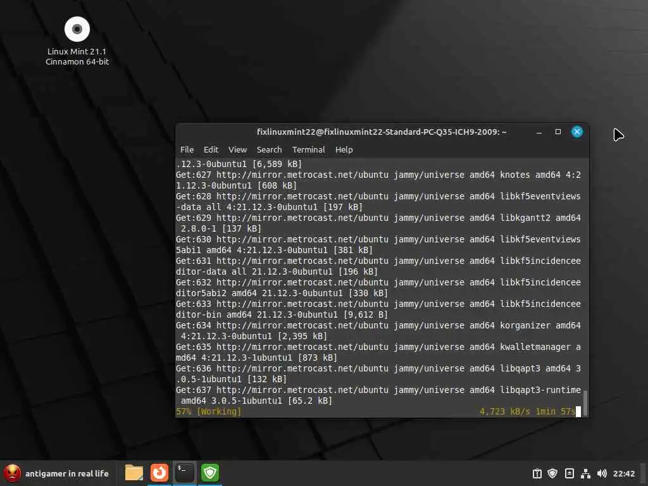Screen dimensions: 648x486
Task: Select the Terminal icon in taskbar
Action: point(184,473)
